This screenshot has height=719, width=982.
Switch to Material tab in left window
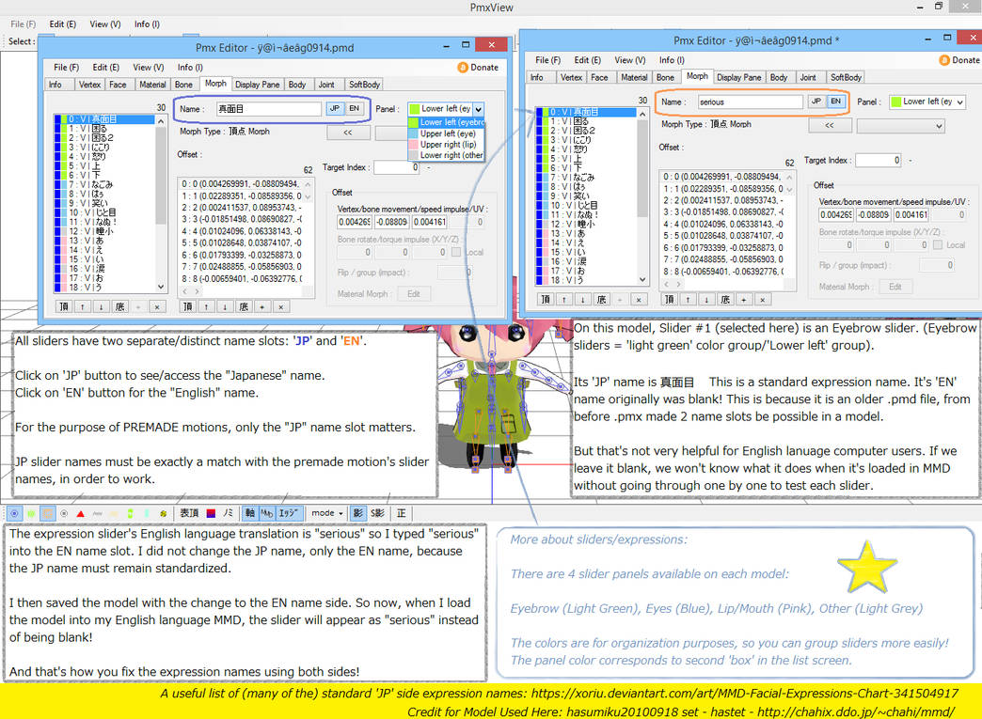click(152, 85)
